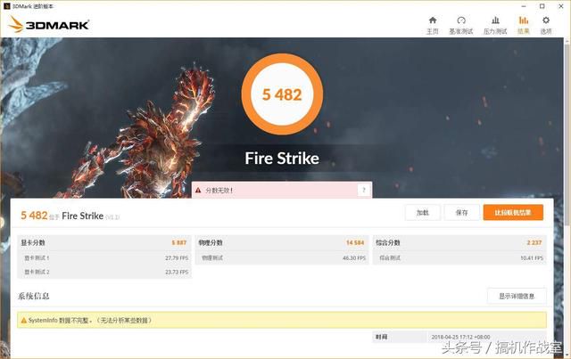Select the 综合分数 2 237 header row
The height and width of the screenshot is (359, 571).
pyautogui.click(x=459, y=242)
